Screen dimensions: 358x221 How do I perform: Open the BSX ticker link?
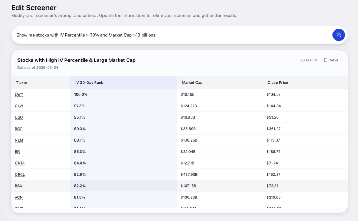coord(19,186)
